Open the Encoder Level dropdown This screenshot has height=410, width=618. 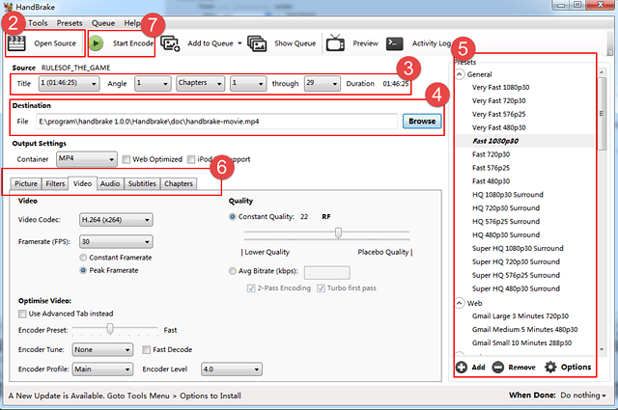(232, 369)
